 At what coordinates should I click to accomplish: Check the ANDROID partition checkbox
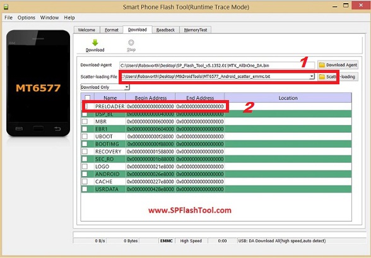point(85,174)
